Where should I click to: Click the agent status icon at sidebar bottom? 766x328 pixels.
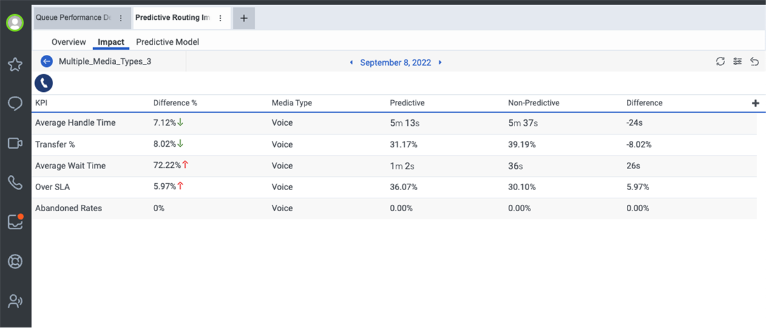click(15, 301)
